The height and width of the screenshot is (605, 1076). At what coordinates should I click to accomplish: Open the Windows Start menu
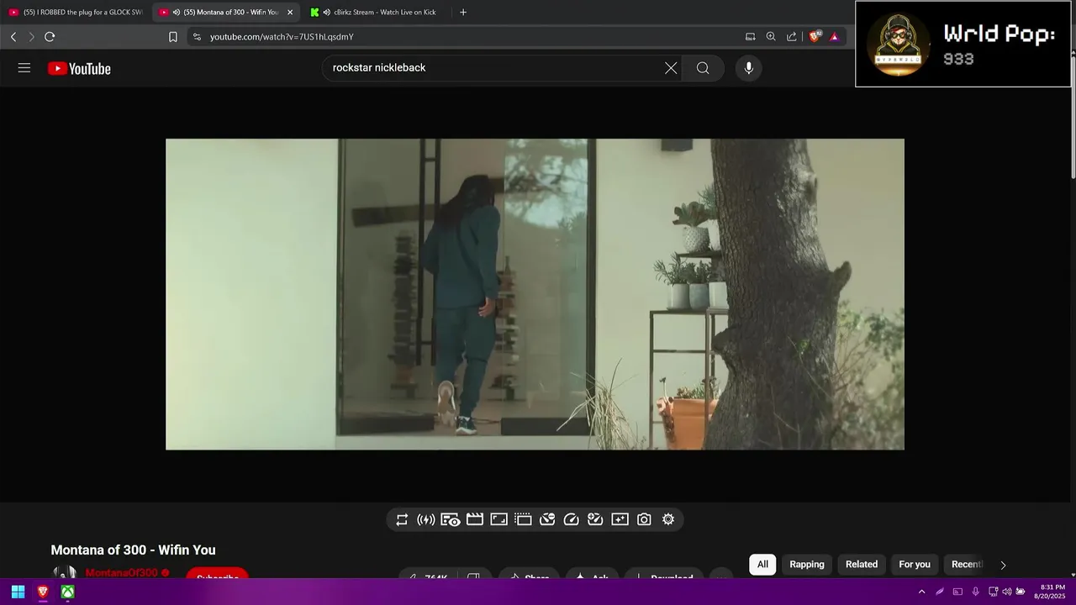click(18, 592)
